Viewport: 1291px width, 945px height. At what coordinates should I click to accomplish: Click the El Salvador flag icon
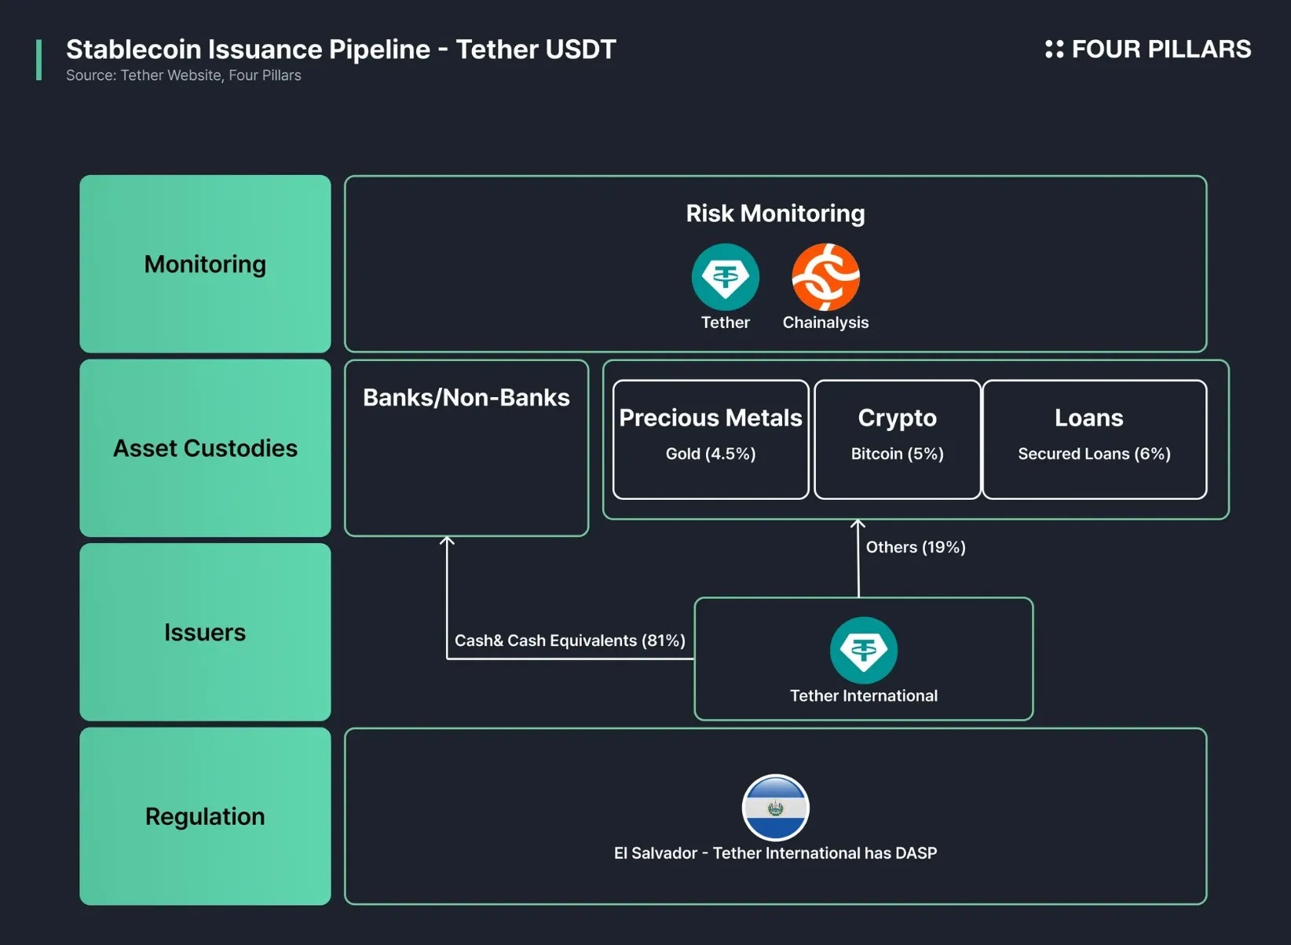coord(775,808)
